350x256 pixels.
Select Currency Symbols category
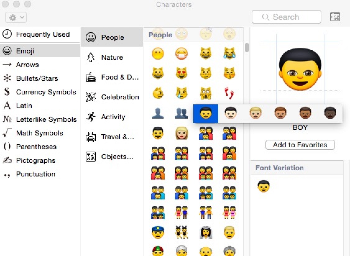click(46, 92)
